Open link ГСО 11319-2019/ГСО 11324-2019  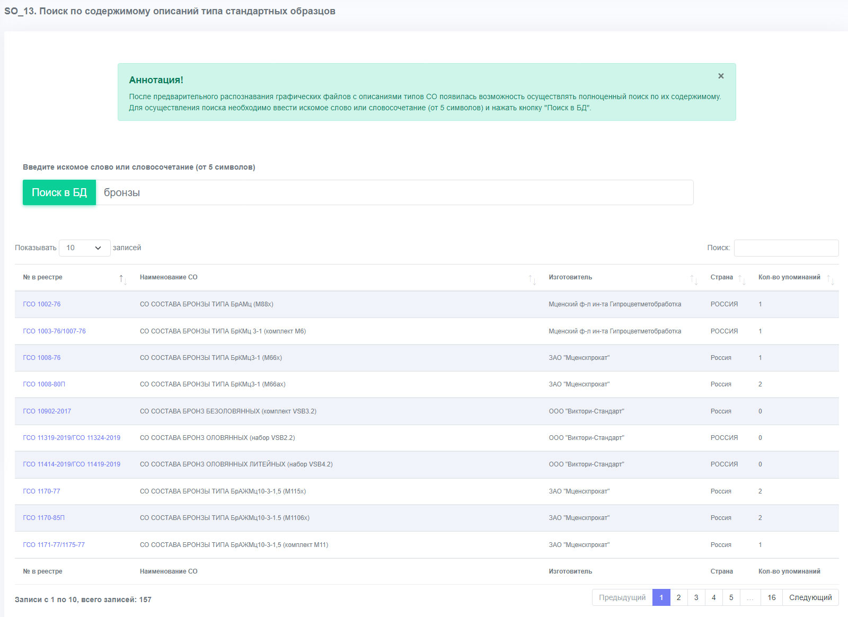pyautogui.click(x=72, y=438)
